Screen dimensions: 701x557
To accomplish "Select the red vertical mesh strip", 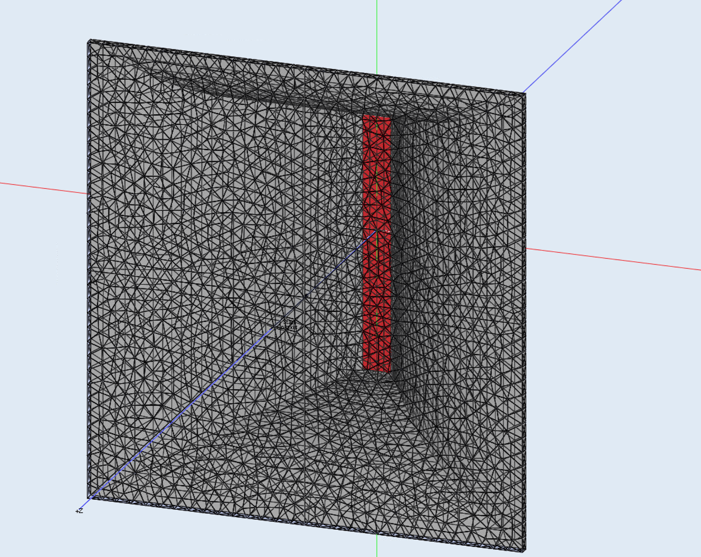I will (377, 243).
